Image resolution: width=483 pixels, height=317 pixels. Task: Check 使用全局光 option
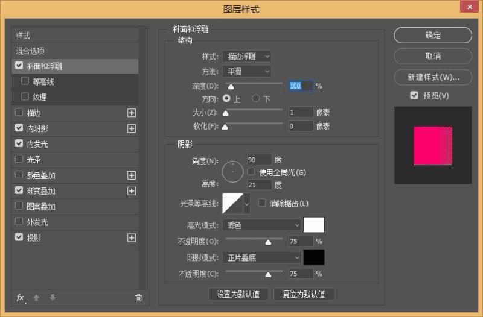click(x=251, y=172)
